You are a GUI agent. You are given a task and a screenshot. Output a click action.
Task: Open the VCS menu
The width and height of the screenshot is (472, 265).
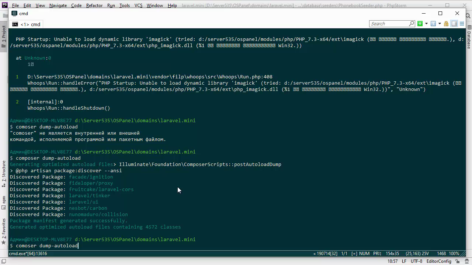[x=138, y=6]
